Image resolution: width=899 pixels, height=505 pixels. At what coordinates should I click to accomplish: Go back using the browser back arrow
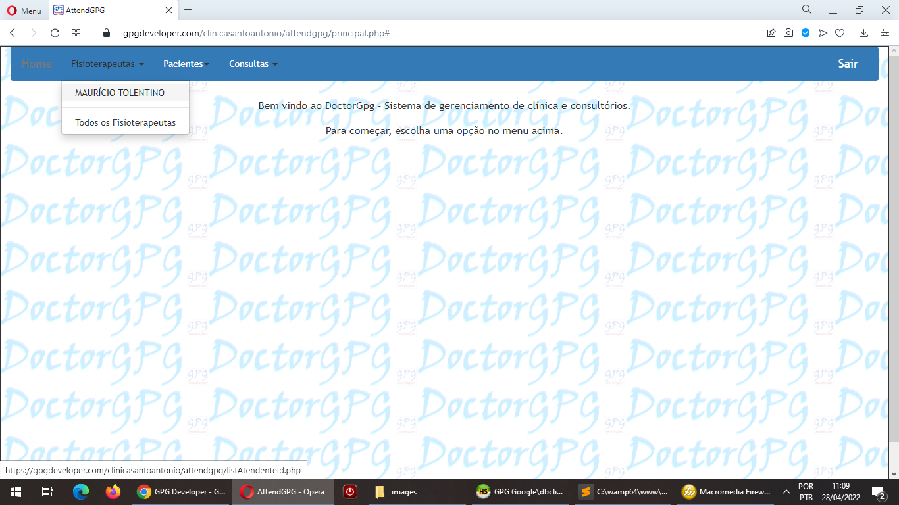[13, 33]
